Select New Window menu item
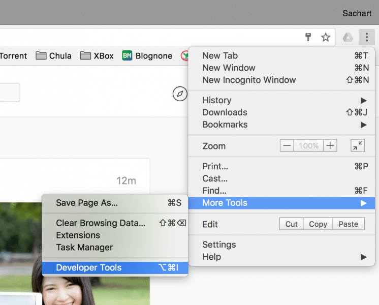The width and height of the screenshot is (379, 305). pos(281,68)
